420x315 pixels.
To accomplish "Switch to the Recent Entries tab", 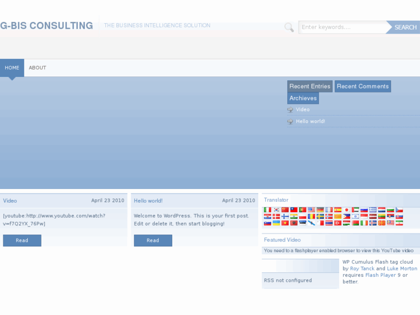I will click(310, 86).
